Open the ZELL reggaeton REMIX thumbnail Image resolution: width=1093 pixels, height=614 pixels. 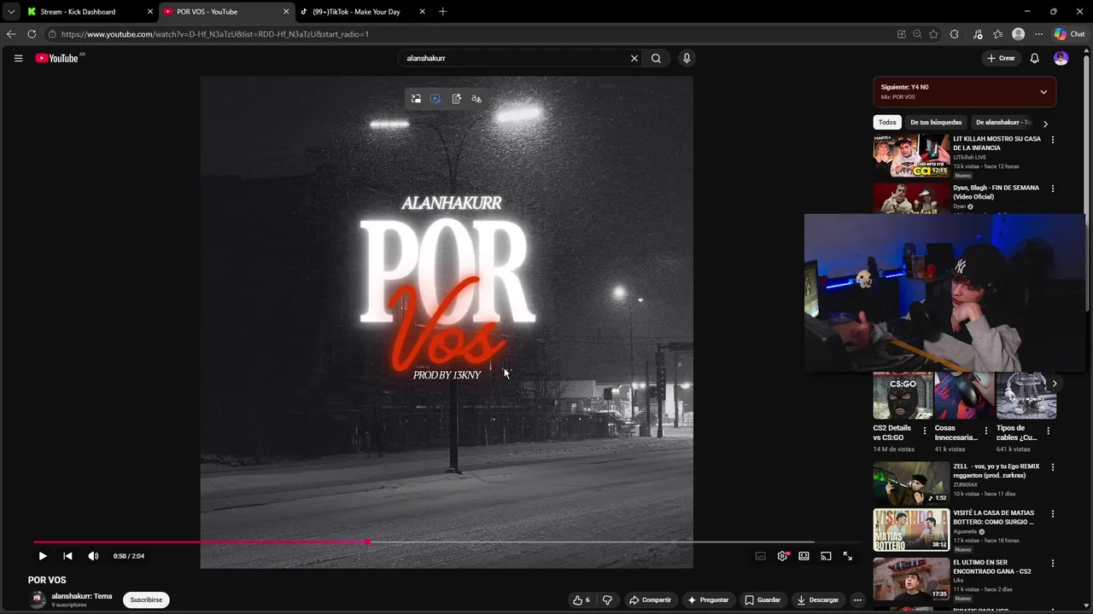[x=911, y=484]
